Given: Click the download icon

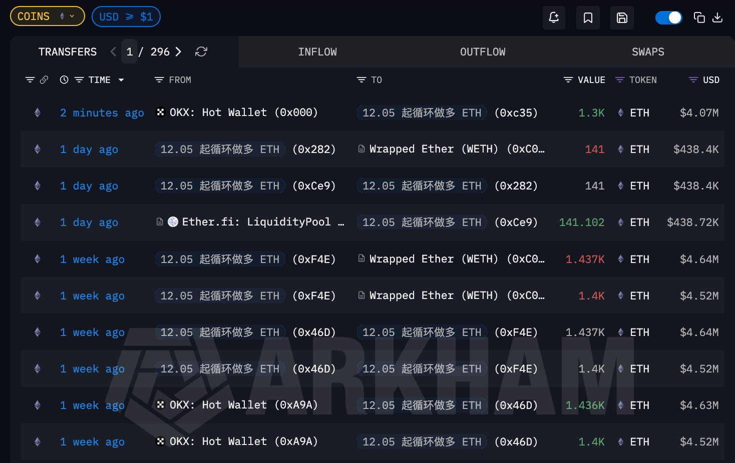Looking at the screenshot, I should tap(717, 18).
